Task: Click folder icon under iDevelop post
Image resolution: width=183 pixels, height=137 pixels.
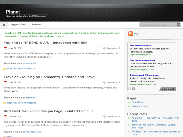Action: pos(5,103)
